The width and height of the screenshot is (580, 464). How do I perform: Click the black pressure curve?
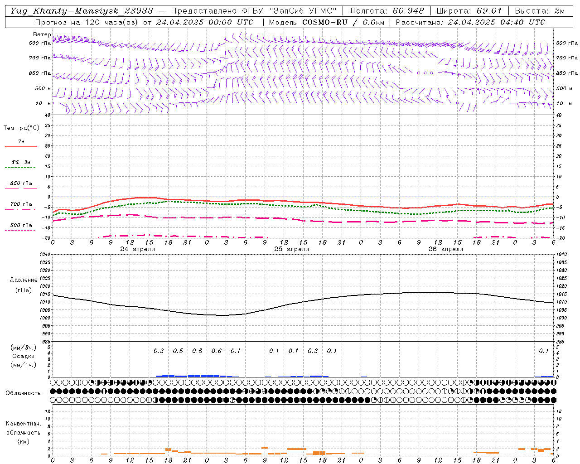click(x=303, y=302)
